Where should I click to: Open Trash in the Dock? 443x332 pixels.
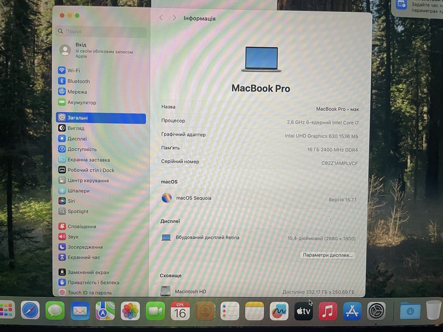(434, 310)
